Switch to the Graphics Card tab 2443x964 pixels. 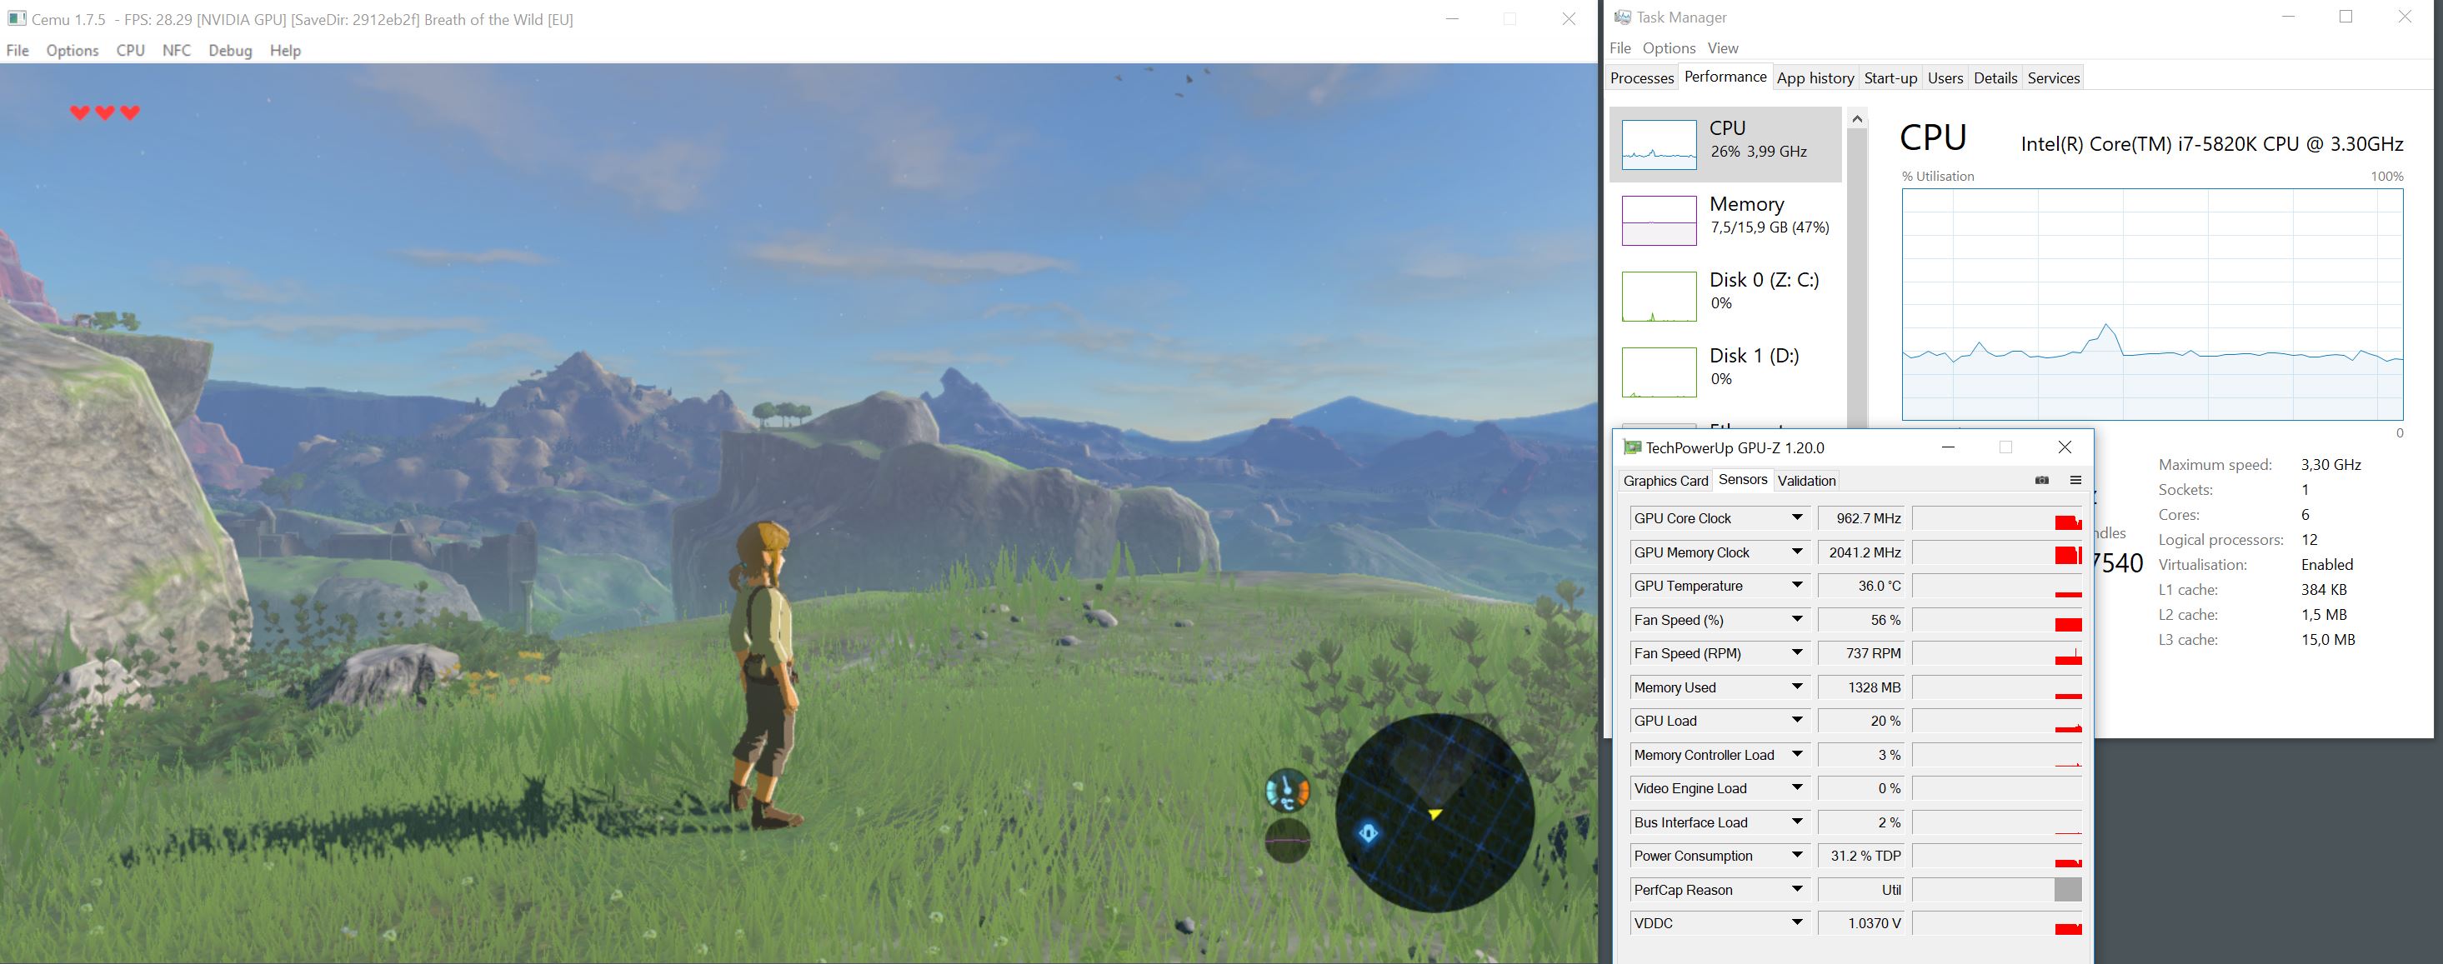[1665, 481]
